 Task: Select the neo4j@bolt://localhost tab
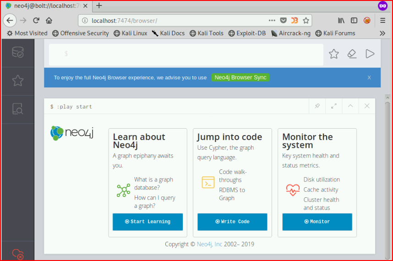(x=47, y=6)
